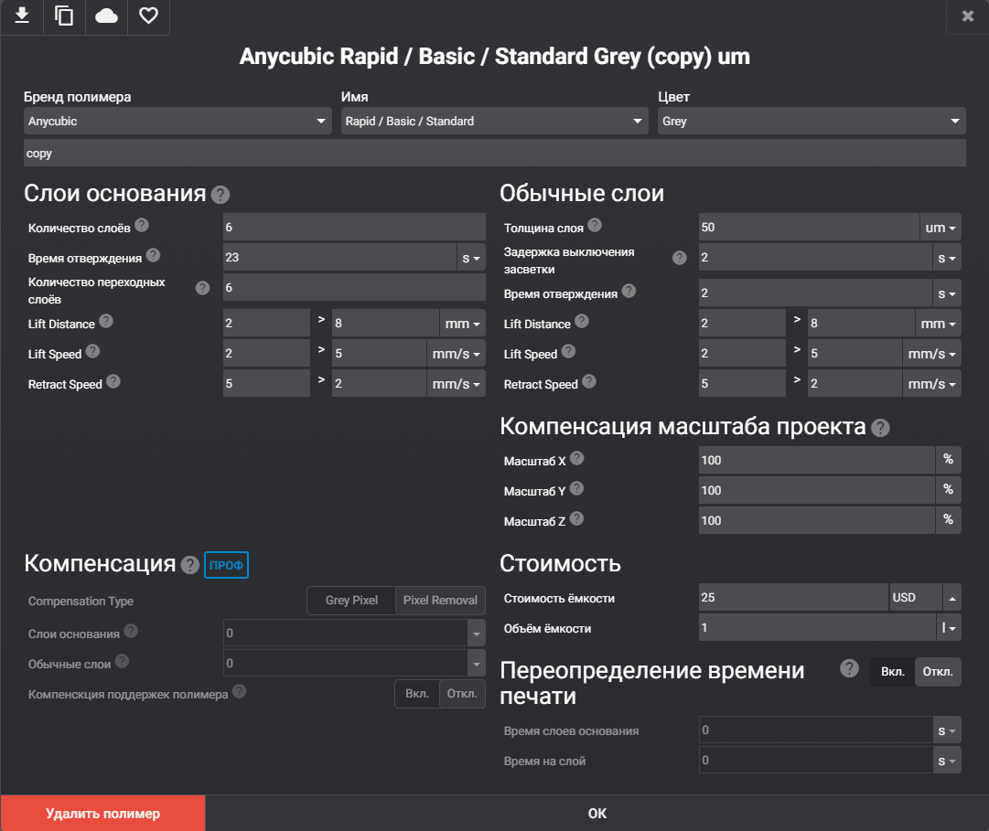Select the Pixel Removal compensation type
Image resolution: width=989 pixels, height=831 pixels.
click(x=440, y=601)
